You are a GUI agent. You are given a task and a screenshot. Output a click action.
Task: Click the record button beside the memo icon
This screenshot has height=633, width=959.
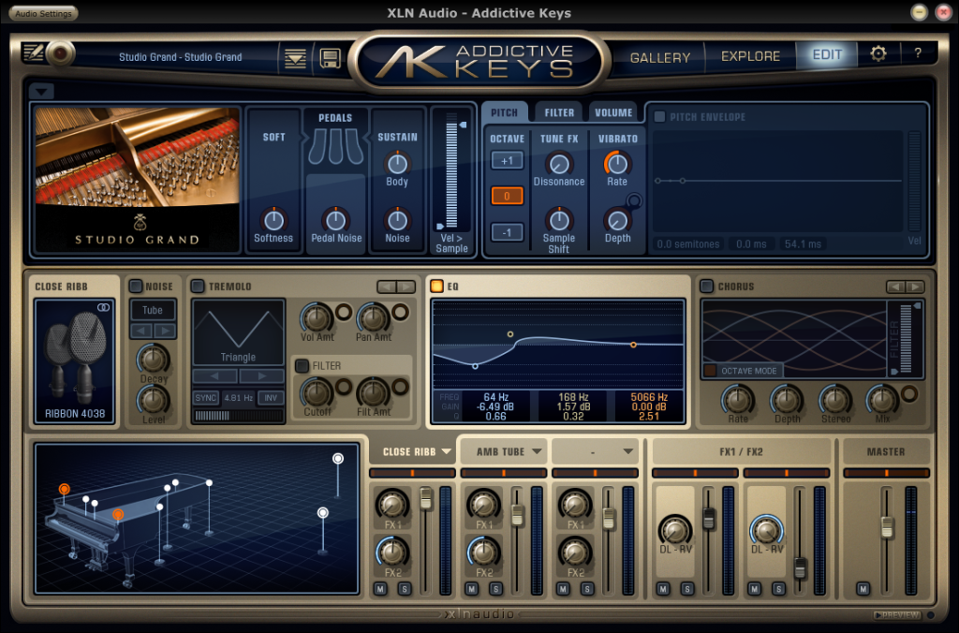click(62, 54)
